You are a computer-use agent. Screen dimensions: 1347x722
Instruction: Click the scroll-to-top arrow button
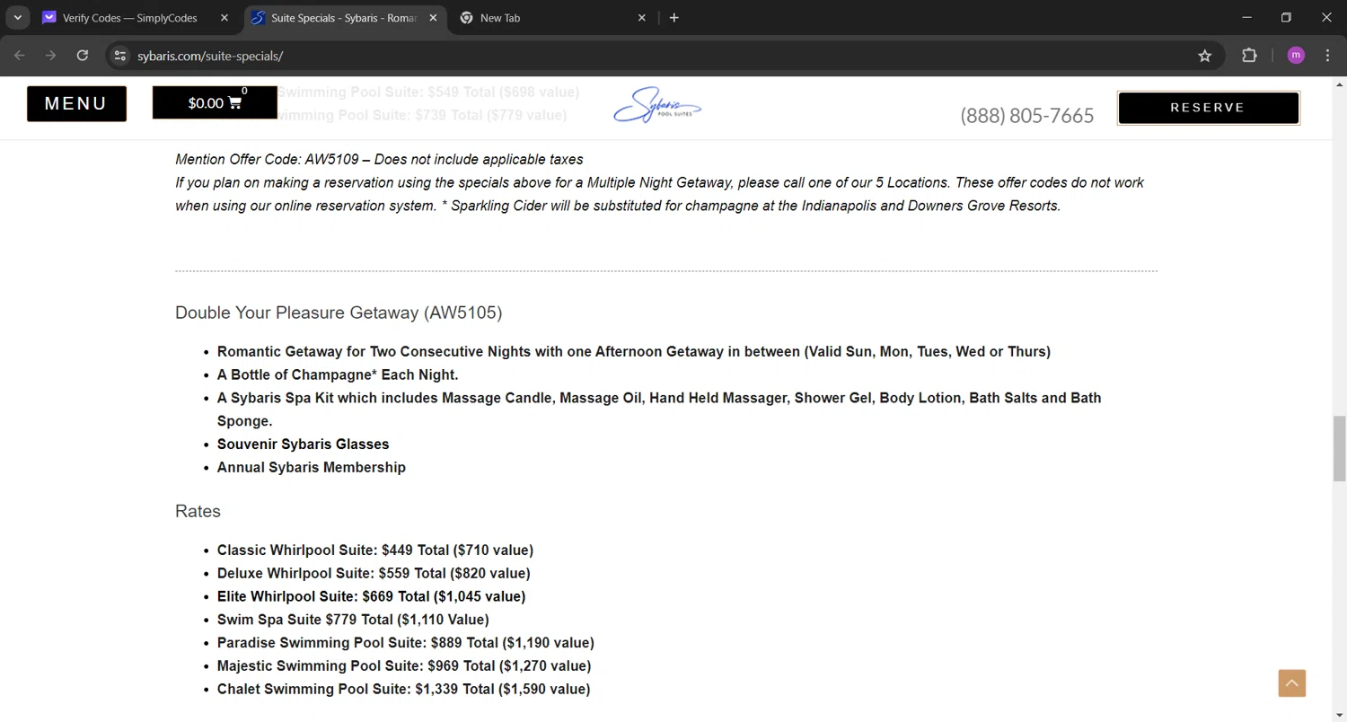point(1292,682)
